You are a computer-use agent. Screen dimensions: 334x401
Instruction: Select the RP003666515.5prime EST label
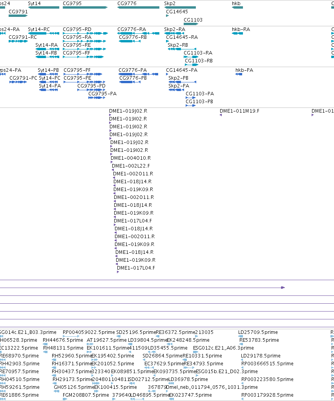[267, 364]
